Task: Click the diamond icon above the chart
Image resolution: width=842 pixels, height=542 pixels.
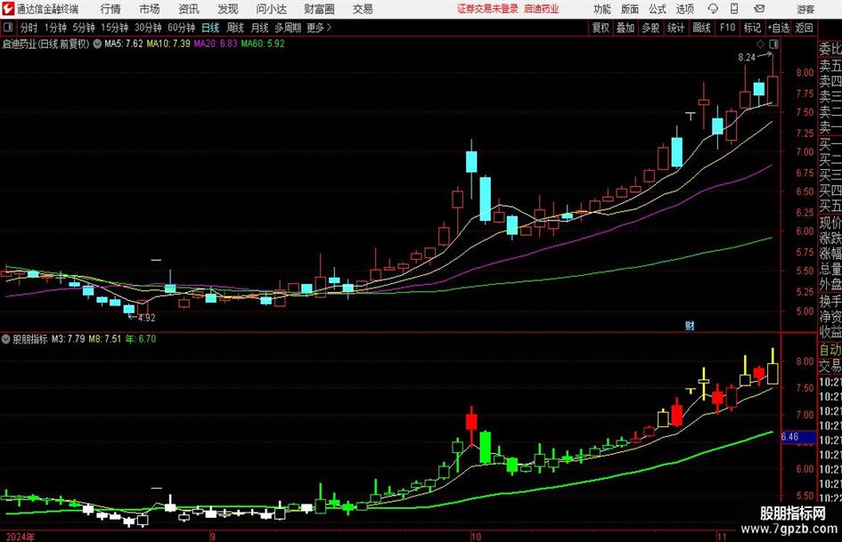Action: tap(760, 44)
